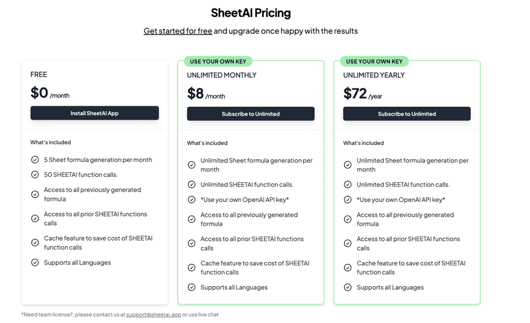The width and height of the screenshot is (530, 323).
Task: Click 'USE YOUR OWN KEY' badge on Monthly plan
Action: tap(218, 62)
